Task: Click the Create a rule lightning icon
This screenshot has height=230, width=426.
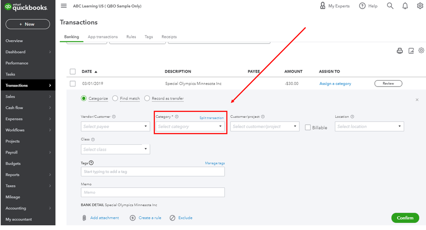Action: pos(133,218)
